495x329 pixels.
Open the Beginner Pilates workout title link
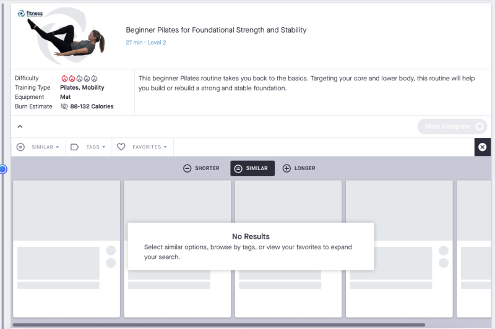216,30
